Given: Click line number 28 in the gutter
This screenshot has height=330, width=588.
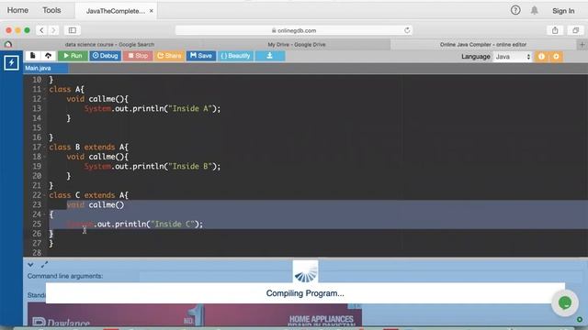Looking at the screenshot, I should pyautogui.click(x=37, y=253).
